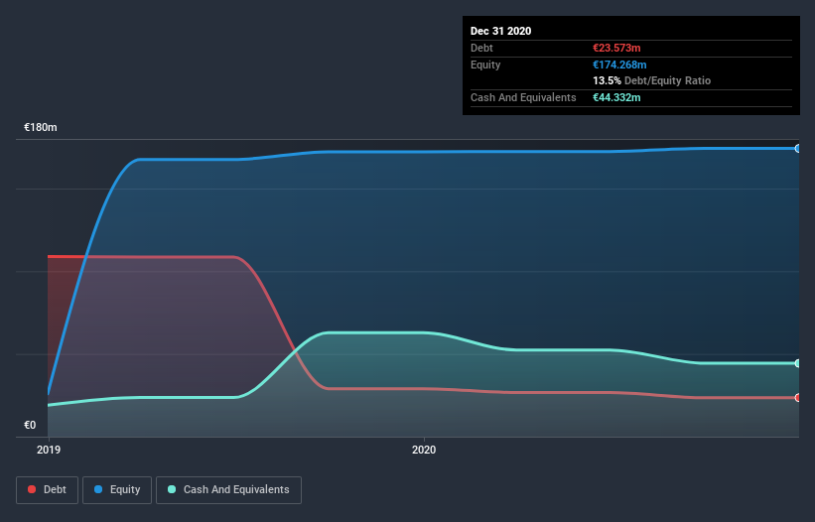This screenshot has width=815, height=522.
Task: Click the 2019 x-axis label
Action: click(49, 450)
